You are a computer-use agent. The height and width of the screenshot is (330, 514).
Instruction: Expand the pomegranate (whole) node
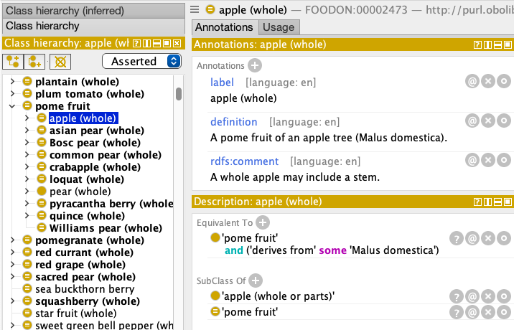point(12,240)
